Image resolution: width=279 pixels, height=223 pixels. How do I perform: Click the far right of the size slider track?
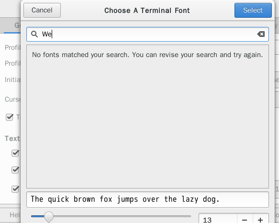(190, 216)
